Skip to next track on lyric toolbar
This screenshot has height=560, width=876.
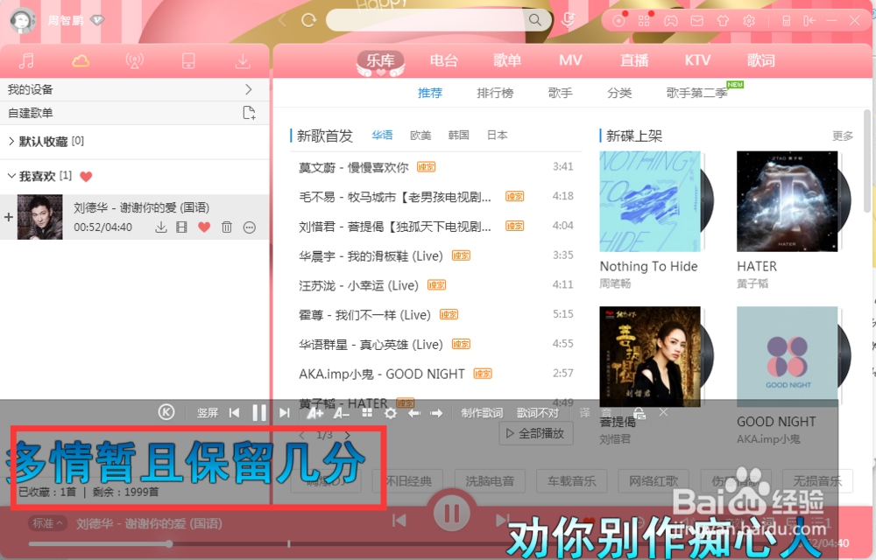point(285,413)
